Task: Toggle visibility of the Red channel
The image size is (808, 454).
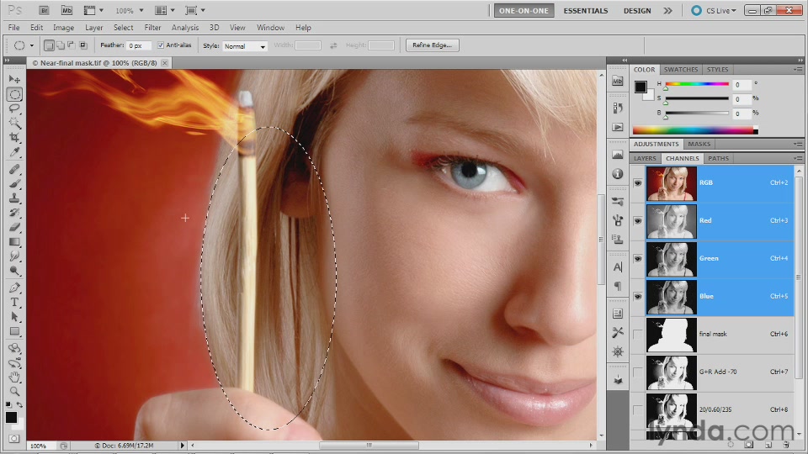Action: pyautogui.click(x=637, y=220)
